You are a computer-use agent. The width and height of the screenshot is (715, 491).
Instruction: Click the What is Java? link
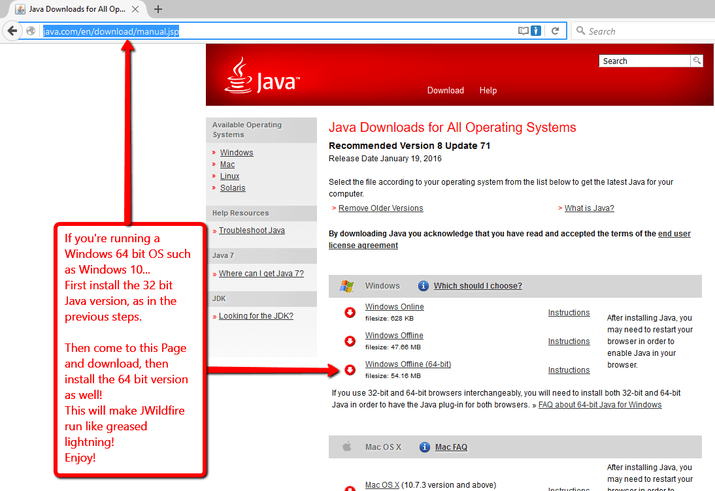click(589, 208)
